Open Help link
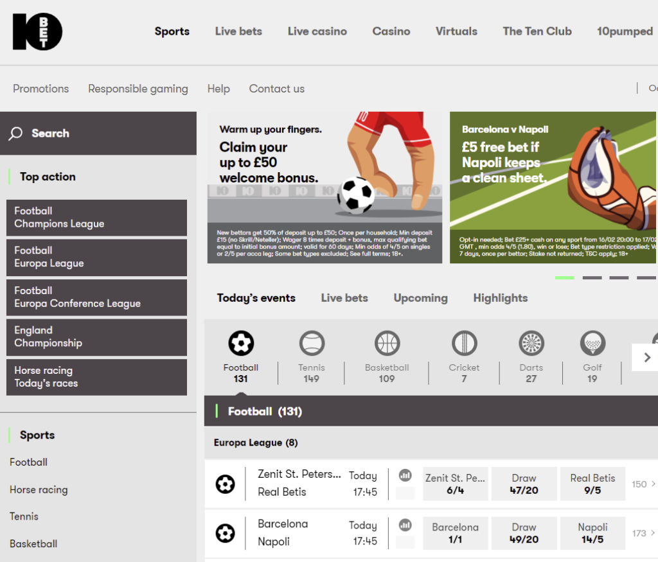 218,89
